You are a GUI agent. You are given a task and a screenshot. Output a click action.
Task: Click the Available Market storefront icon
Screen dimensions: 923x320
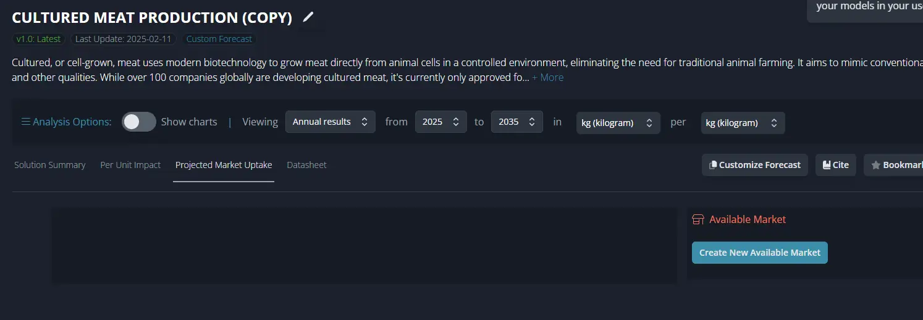point(699,219)
